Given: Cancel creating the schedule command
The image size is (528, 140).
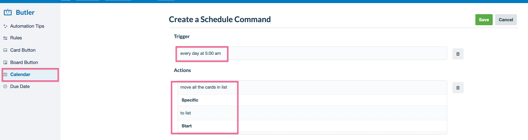Looking at the screenshot, I should 506,20.
